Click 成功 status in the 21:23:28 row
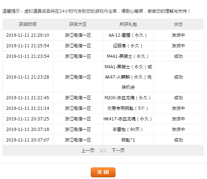Image resolution: width=207 pixels, height=179 pixels. (178, 77)
